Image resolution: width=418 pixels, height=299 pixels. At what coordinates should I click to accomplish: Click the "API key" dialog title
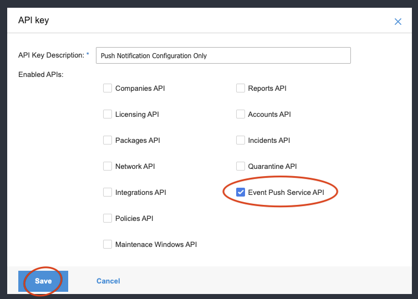(34, 20)
